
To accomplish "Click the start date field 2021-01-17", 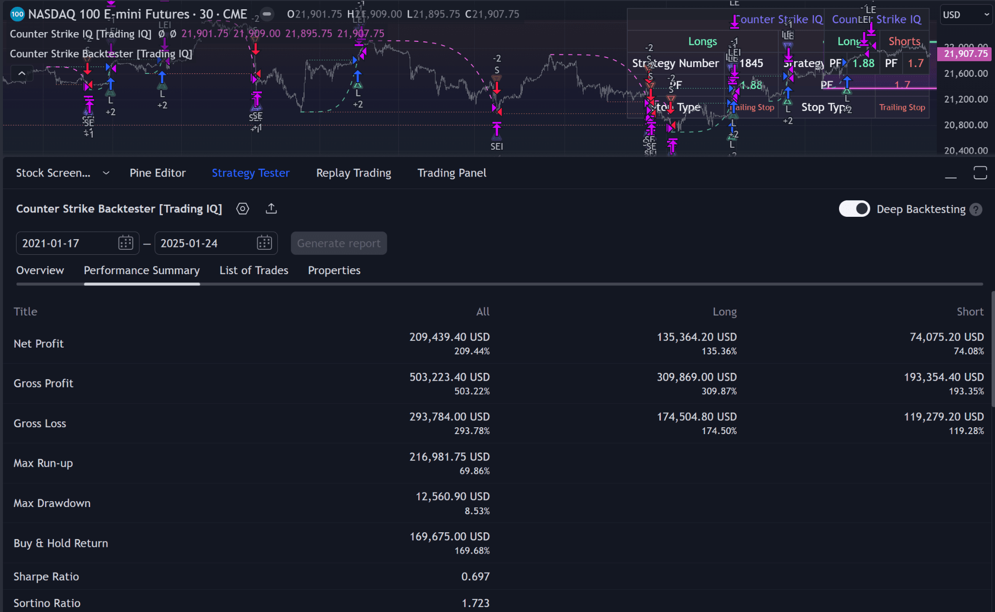I will [78, 243].
